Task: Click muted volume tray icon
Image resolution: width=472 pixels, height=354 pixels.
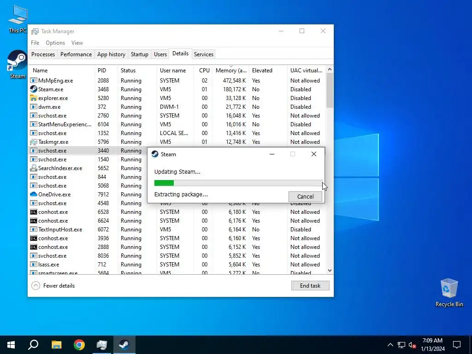Action: tap(413, 345)
